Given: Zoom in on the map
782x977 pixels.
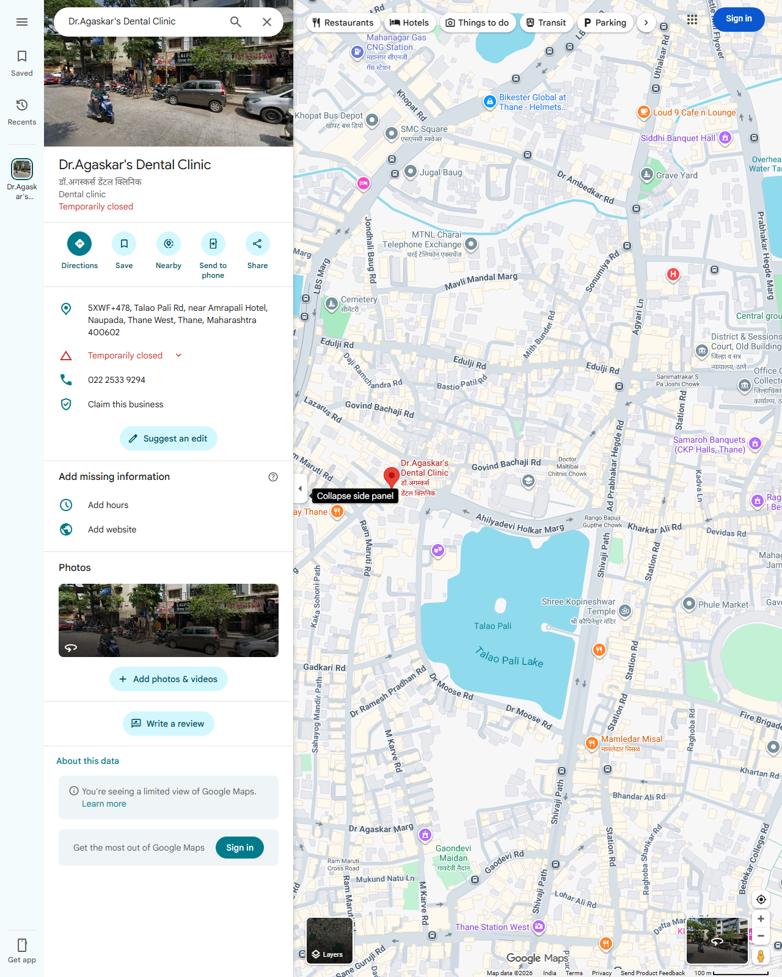Looking at the screenshot, I should point(761,919).
